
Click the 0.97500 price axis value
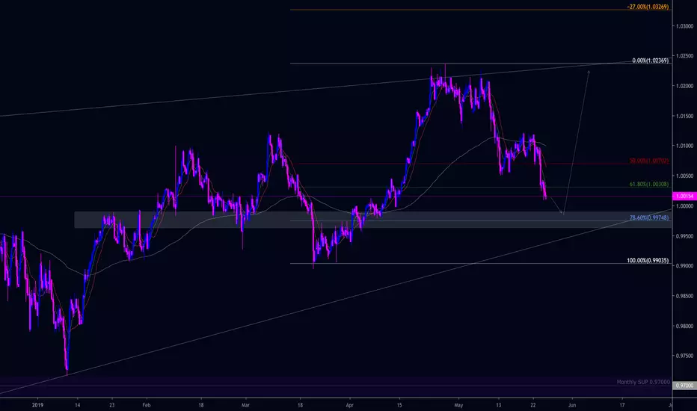click(x=684, y=356)
